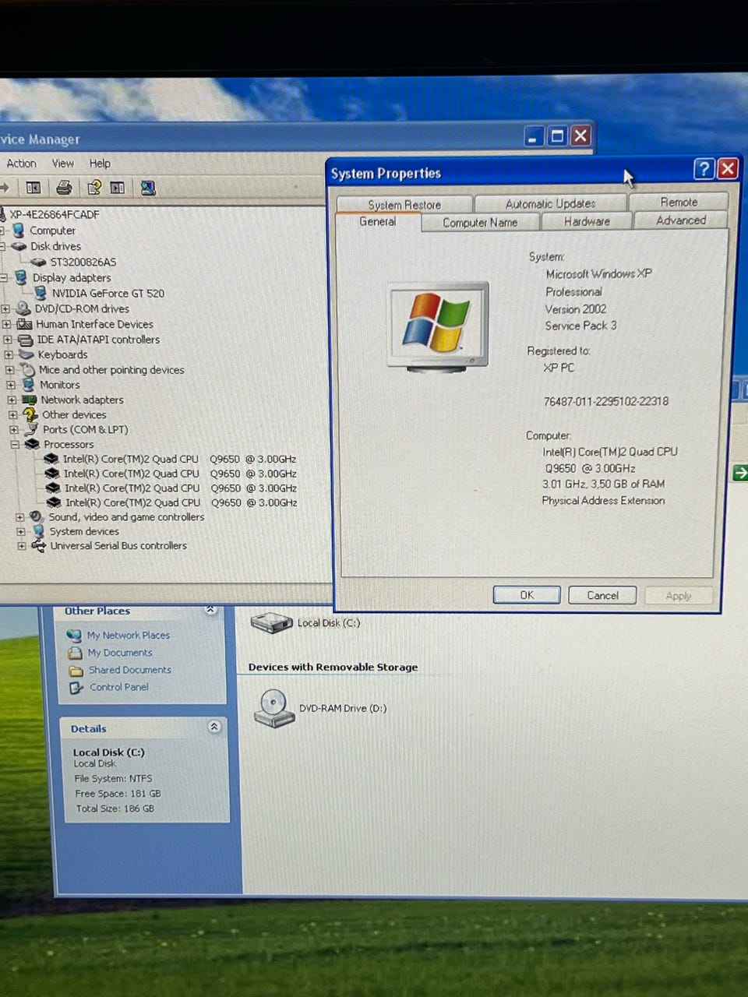Click the Universal Serial Bus controllers icon
The width and height of the screenshot is (748, 997).
click(x=38, y=545)
